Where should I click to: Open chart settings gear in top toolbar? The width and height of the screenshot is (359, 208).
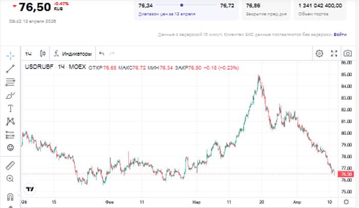320,53
